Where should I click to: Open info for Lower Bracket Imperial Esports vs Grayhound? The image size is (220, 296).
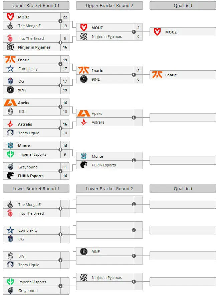tap(60, 286)
